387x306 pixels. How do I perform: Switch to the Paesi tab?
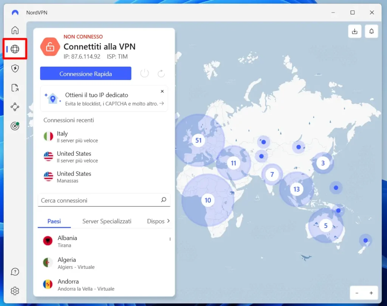(x=54, y=221)
